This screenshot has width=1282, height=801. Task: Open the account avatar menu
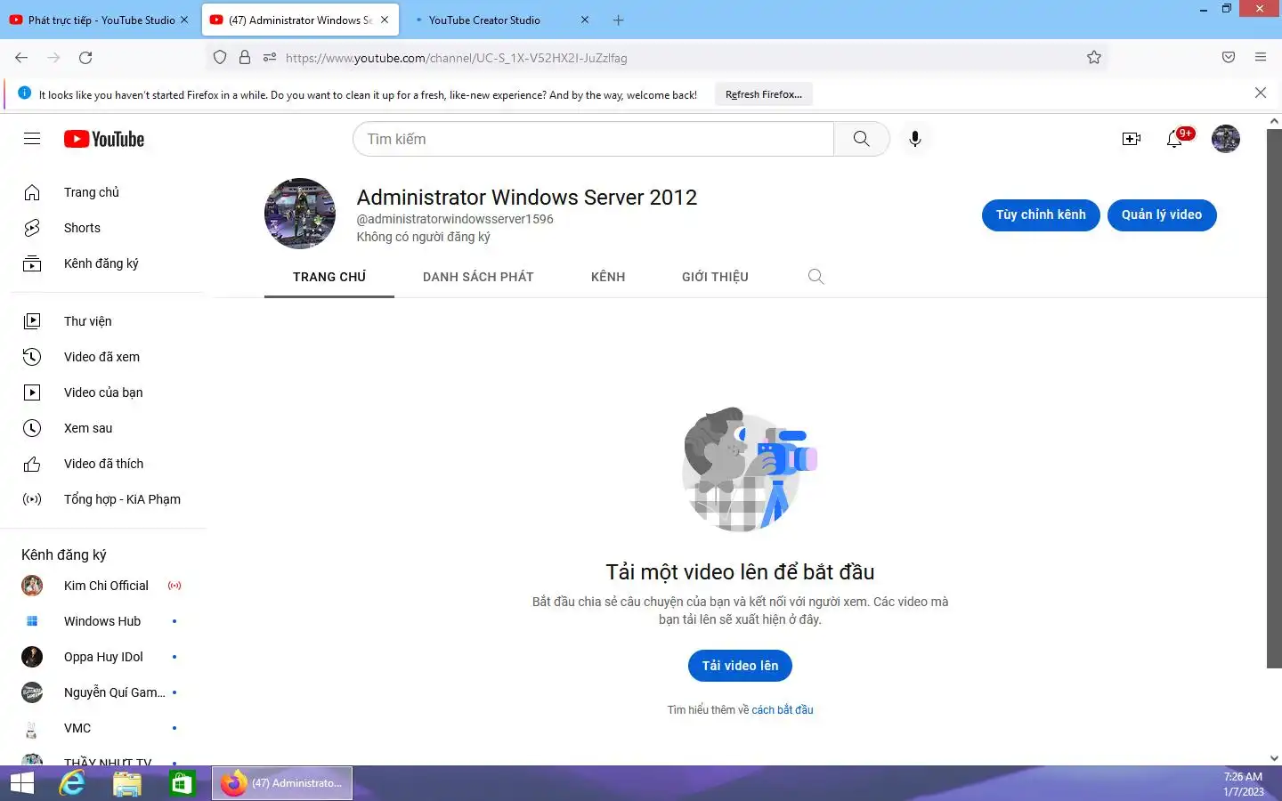1226,139
